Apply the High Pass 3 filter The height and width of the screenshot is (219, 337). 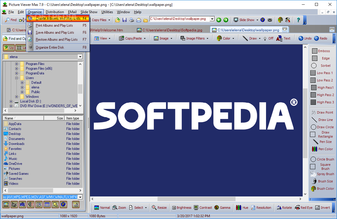[322, 102]
